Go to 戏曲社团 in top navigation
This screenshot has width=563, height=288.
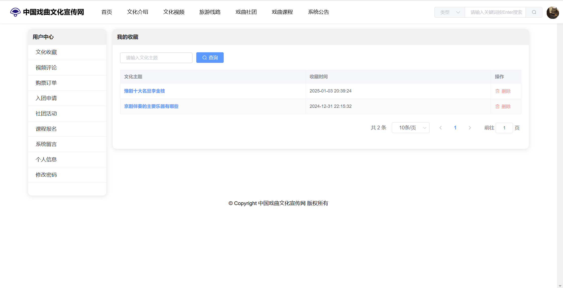point(246,12)
